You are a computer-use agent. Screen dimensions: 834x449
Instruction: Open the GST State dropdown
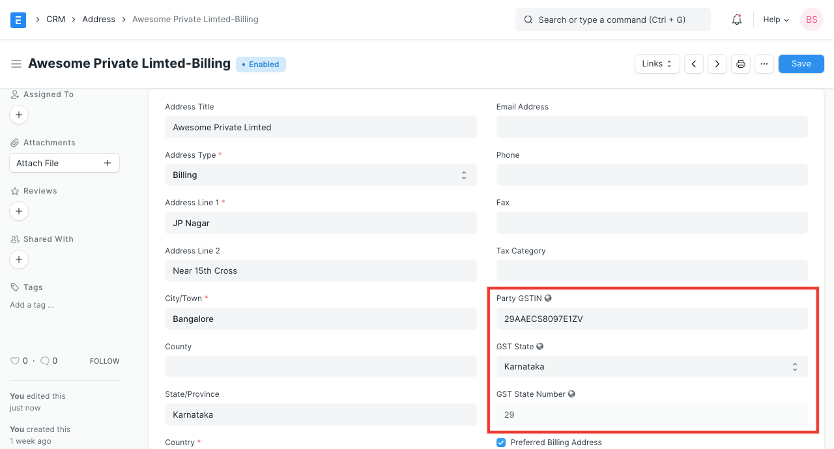pyautogui.click(x=652, y=366)
